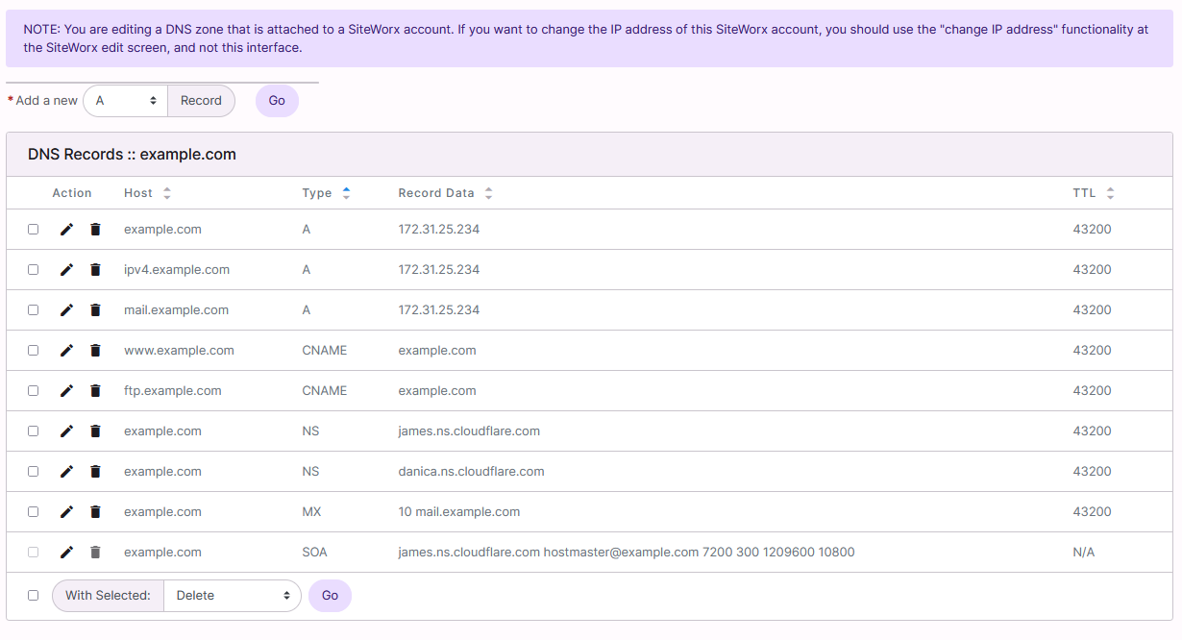The image size is (1182, 640).
Task: Edit the SOA record
Action: (x=65, y=552)
